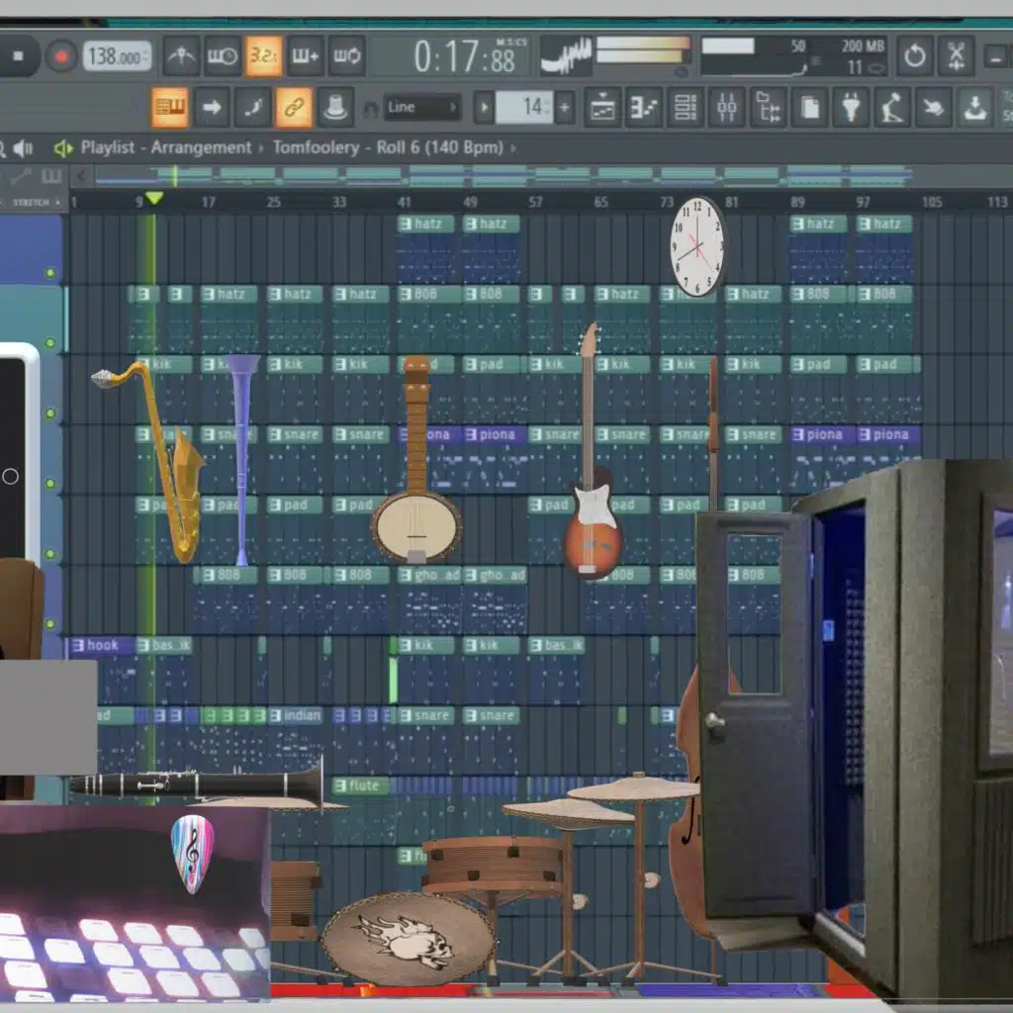Mute the topmost visible track's green dot
The width and height of the screenshot is (1013, 1013).
(50, 273)
